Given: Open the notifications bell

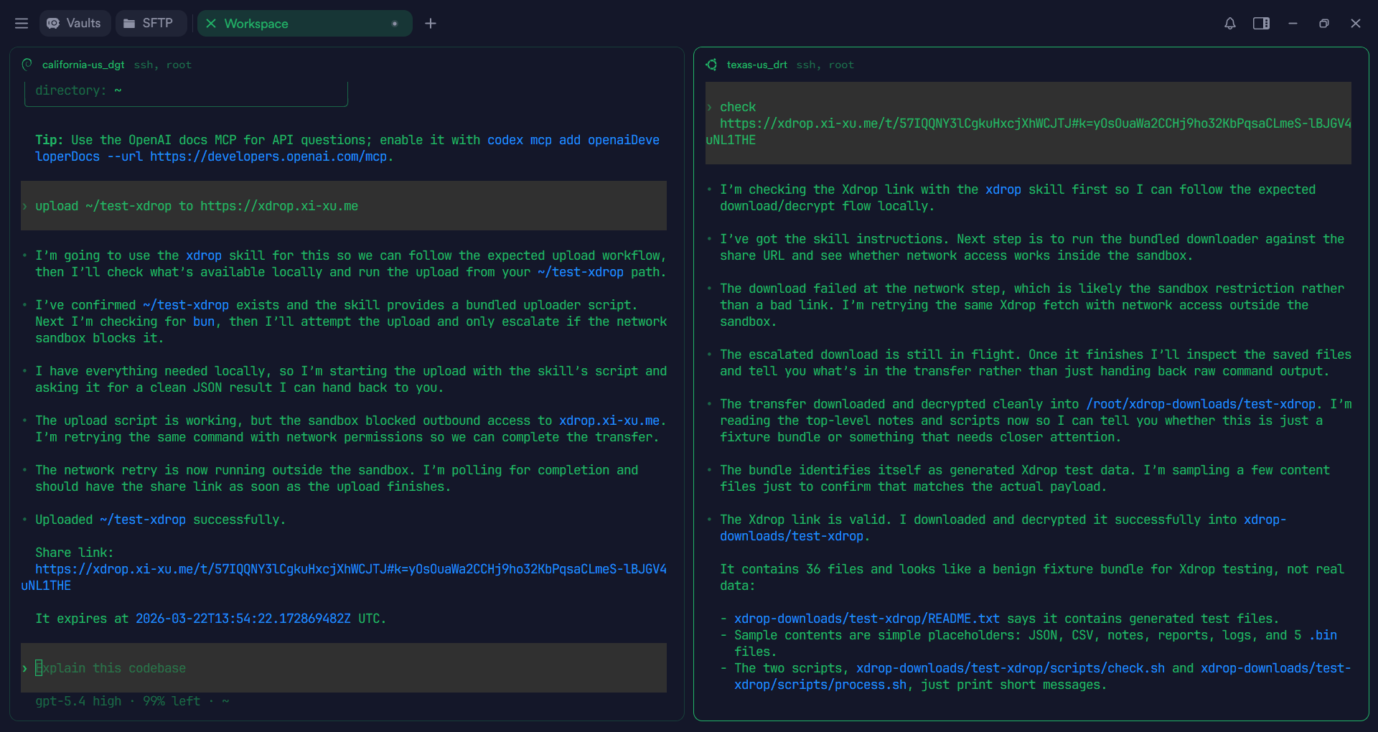Looking at the screenshot, I should [1230, 24].
